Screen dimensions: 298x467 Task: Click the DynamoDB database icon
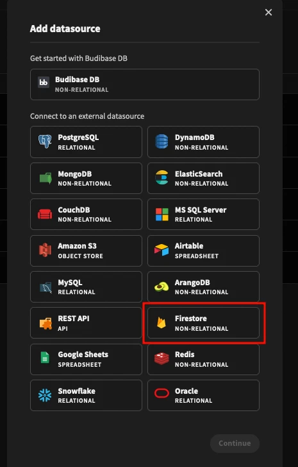(x=161, y=141)
